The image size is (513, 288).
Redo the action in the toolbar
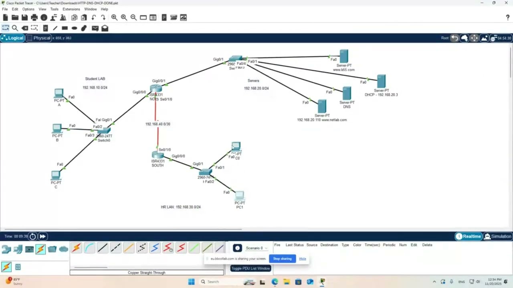pos(103,18)
